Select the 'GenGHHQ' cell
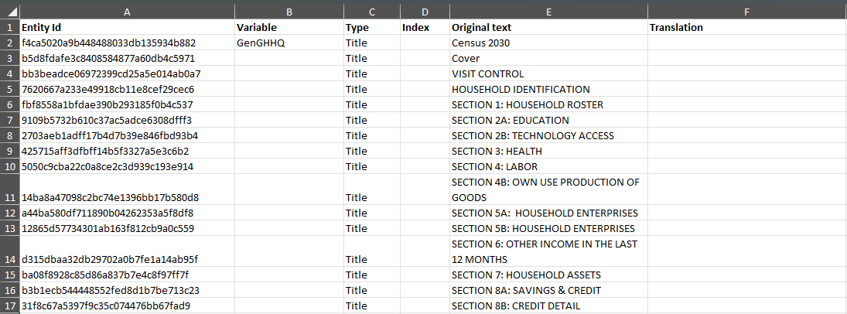The width and height of the screenshot is (847, 314). coord(289,43)
